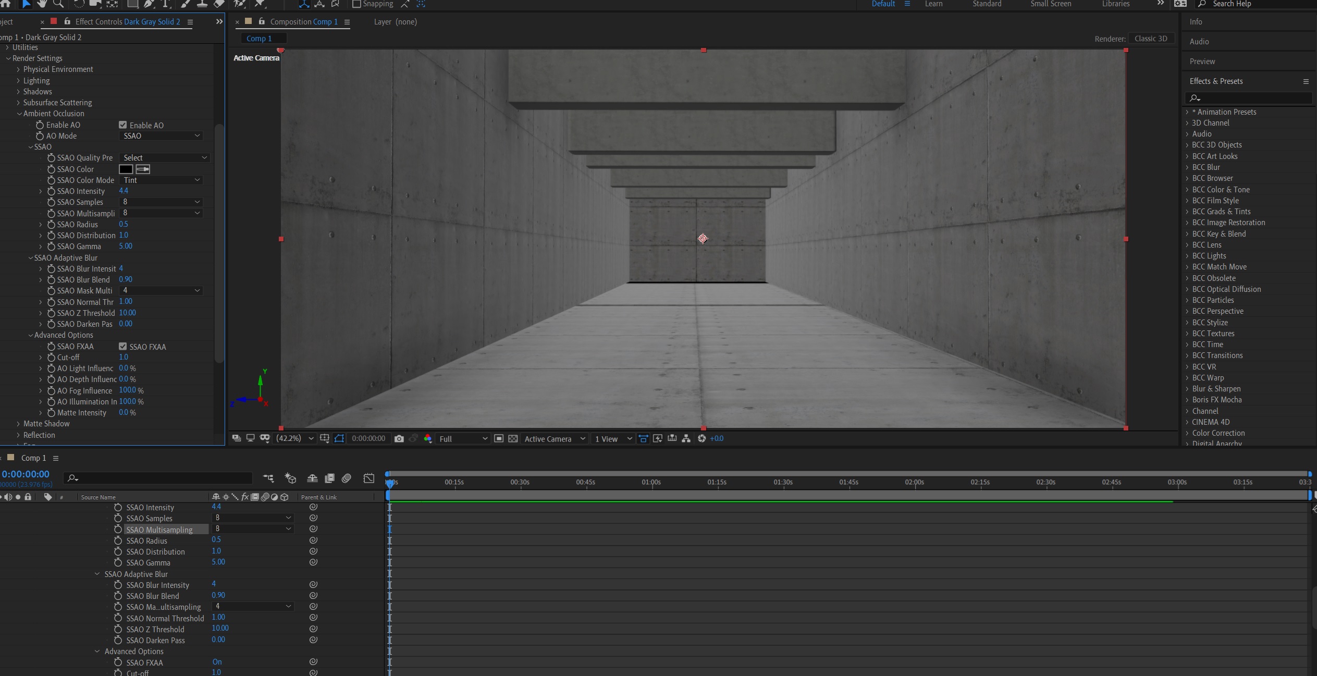Enable Snapping in the toolbar
This screenshot has width=1317, height=676.
point(357,4)
